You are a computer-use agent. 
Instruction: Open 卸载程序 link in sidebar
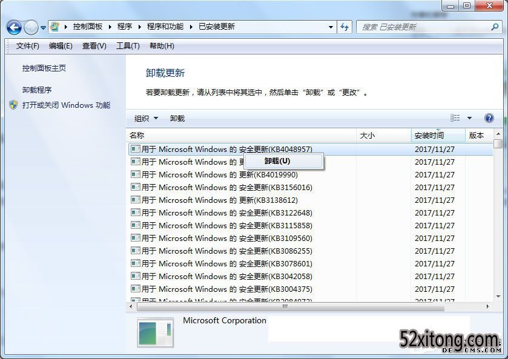click(x=37, y=90)
